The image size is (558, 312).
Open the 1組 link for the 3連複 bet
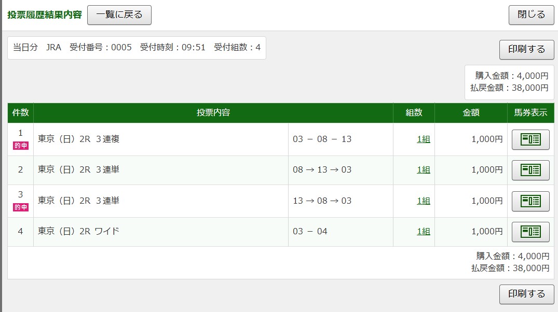coord(423,139)
